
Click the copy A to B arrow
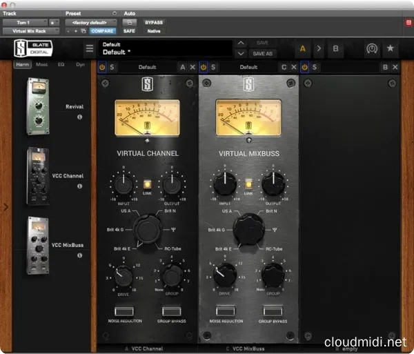(319, 49)
